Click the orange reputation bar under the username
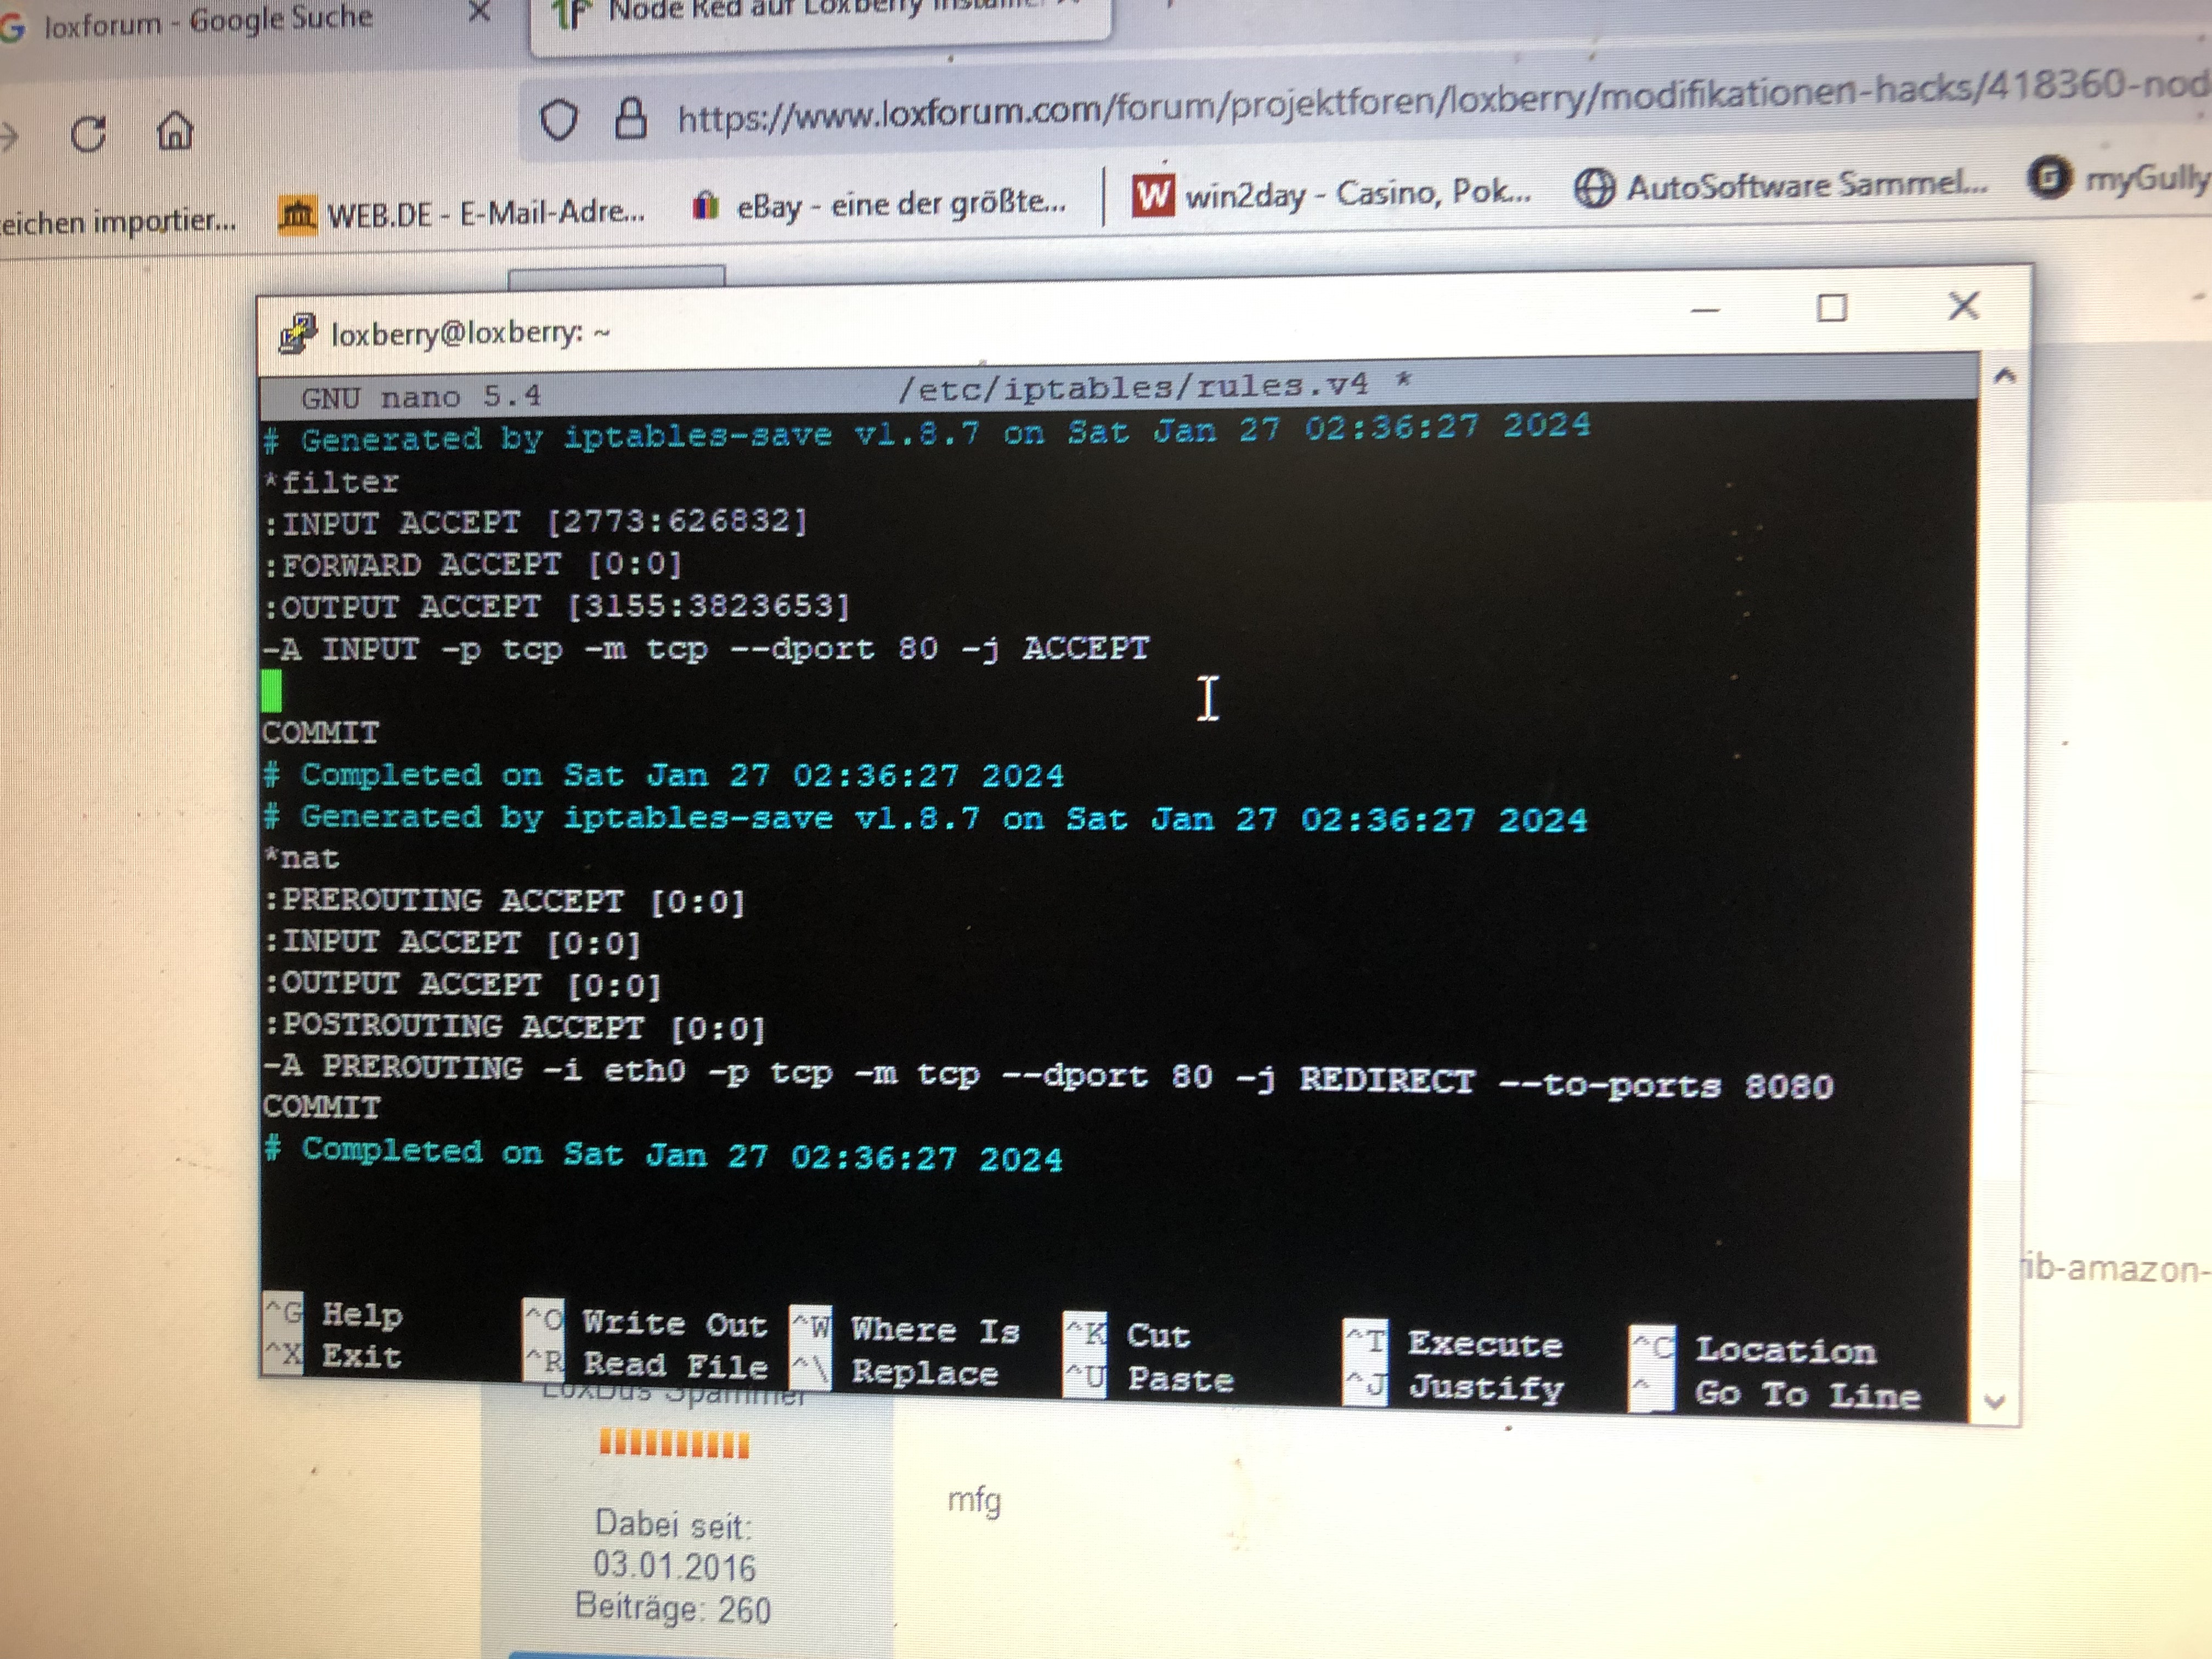 (x=674, y=1444)
